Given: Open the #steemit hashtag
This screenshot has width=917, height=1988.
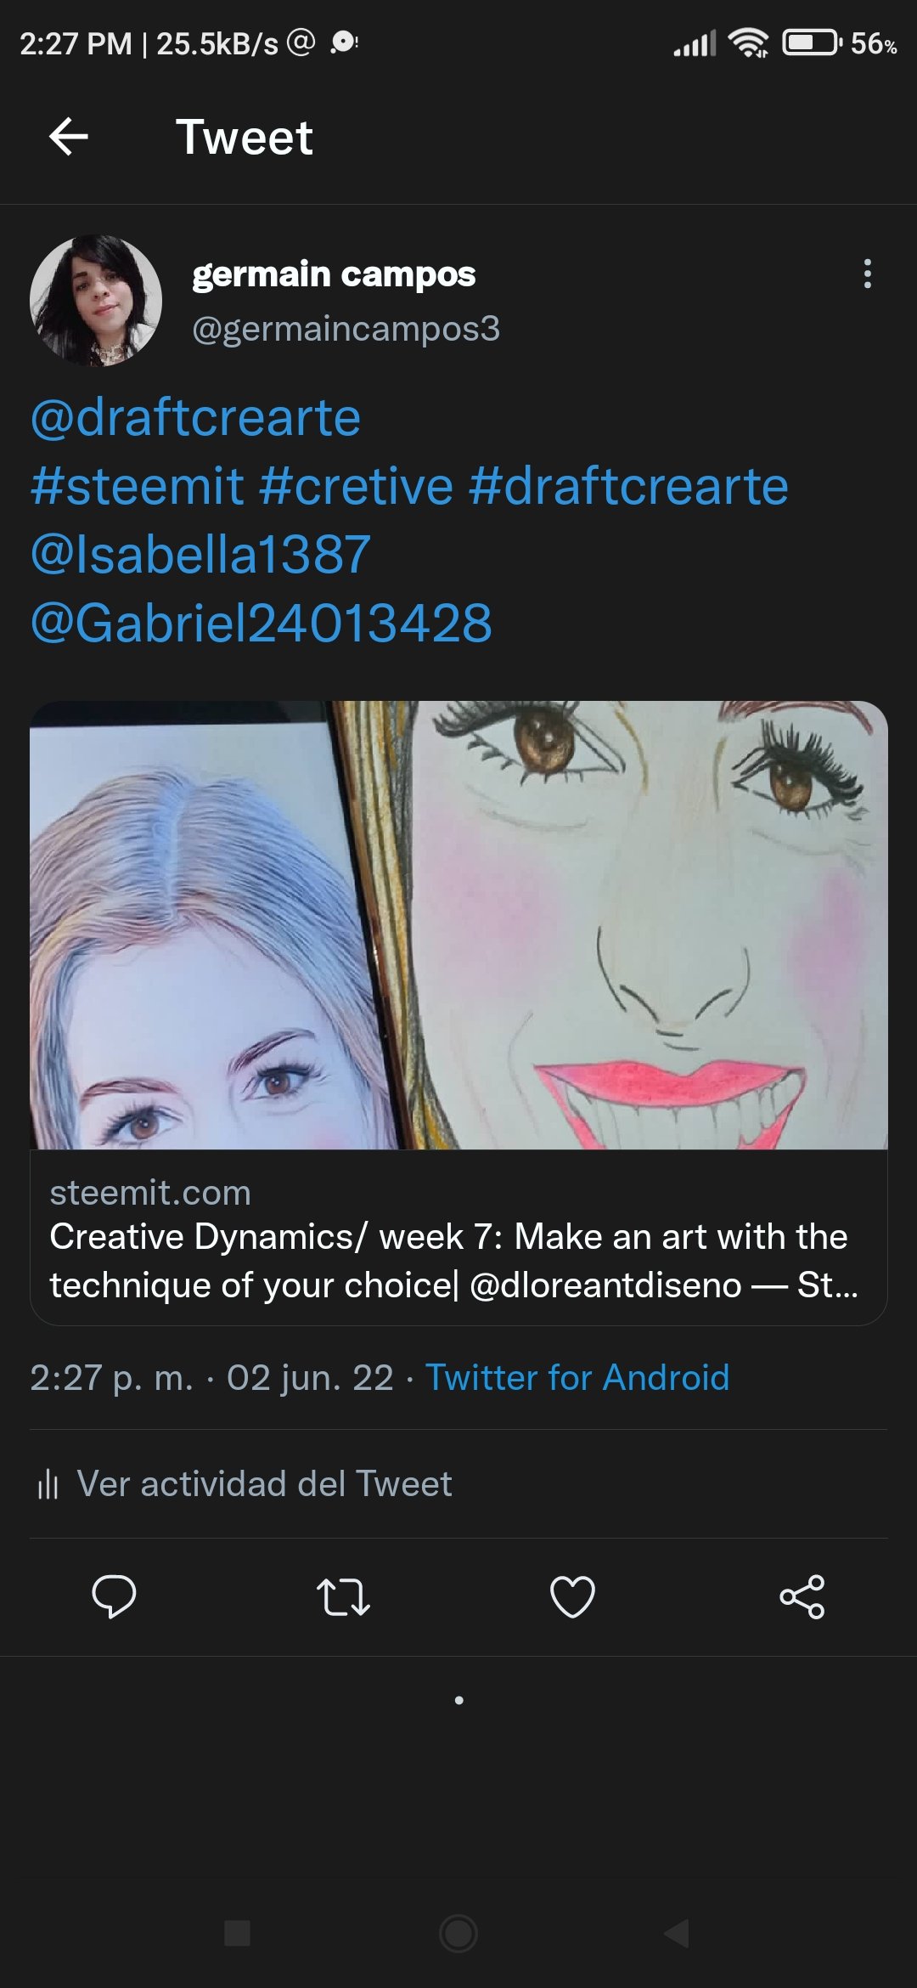Looking at the screenshot, I should [138, 486].
